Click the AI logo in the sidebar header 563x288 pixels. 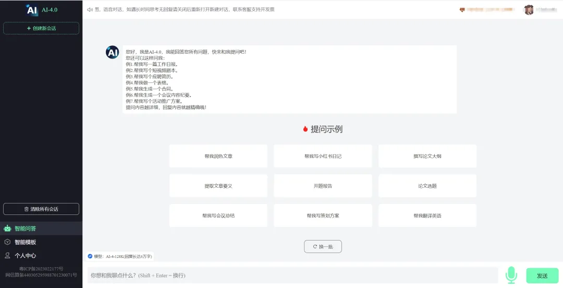pyautogui.click(x=32, y=10)
